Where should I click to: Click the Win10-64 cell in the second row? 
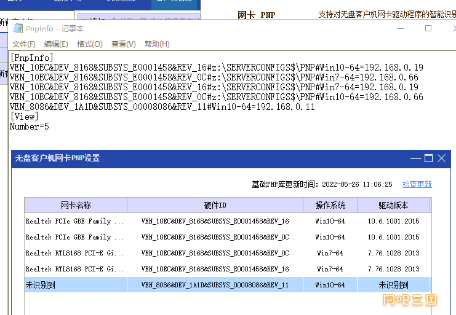click(x=330, y=237)
